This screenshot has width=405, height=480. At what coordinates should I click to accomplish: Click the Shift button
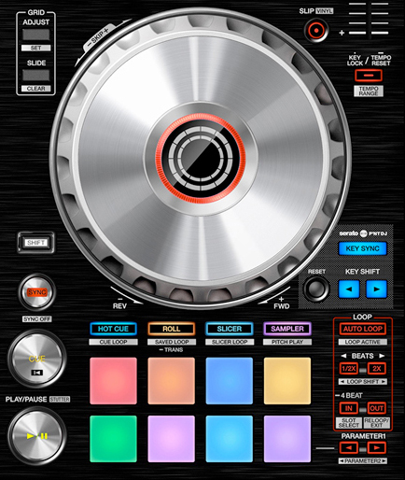(36, 243)
